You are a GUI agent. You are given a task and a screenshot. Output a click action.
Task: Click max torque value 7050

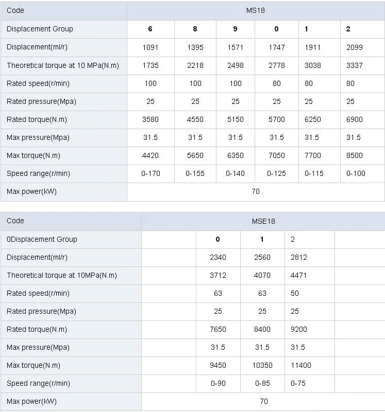(x=277, y=155)
